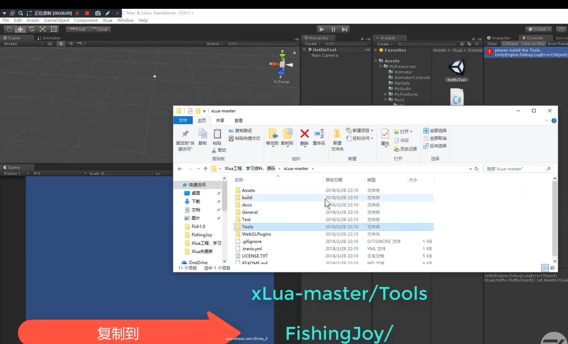Open Project Create dropdown
This screenshot has height=344, width=568.
click(384, 44)
